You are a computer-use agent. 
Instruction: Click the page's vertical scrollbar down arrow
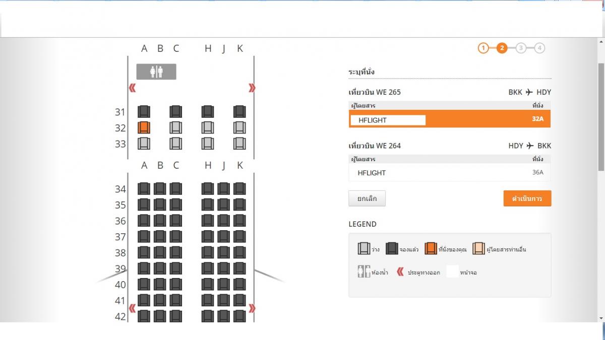coord(600,318)
